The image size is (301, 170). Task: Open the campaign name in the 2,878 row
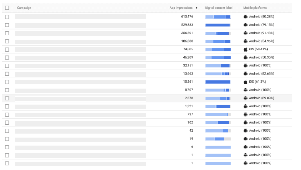80,99
